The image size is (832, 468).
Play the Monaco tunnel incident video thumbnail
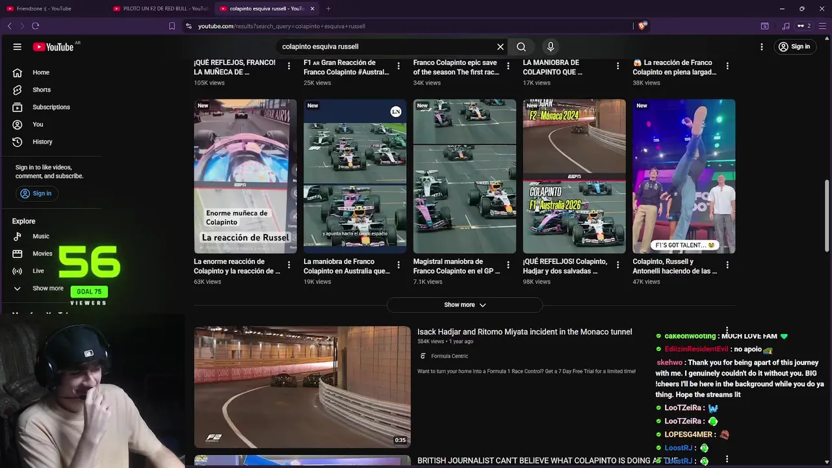pyautogui.click(x=302, y=387)
